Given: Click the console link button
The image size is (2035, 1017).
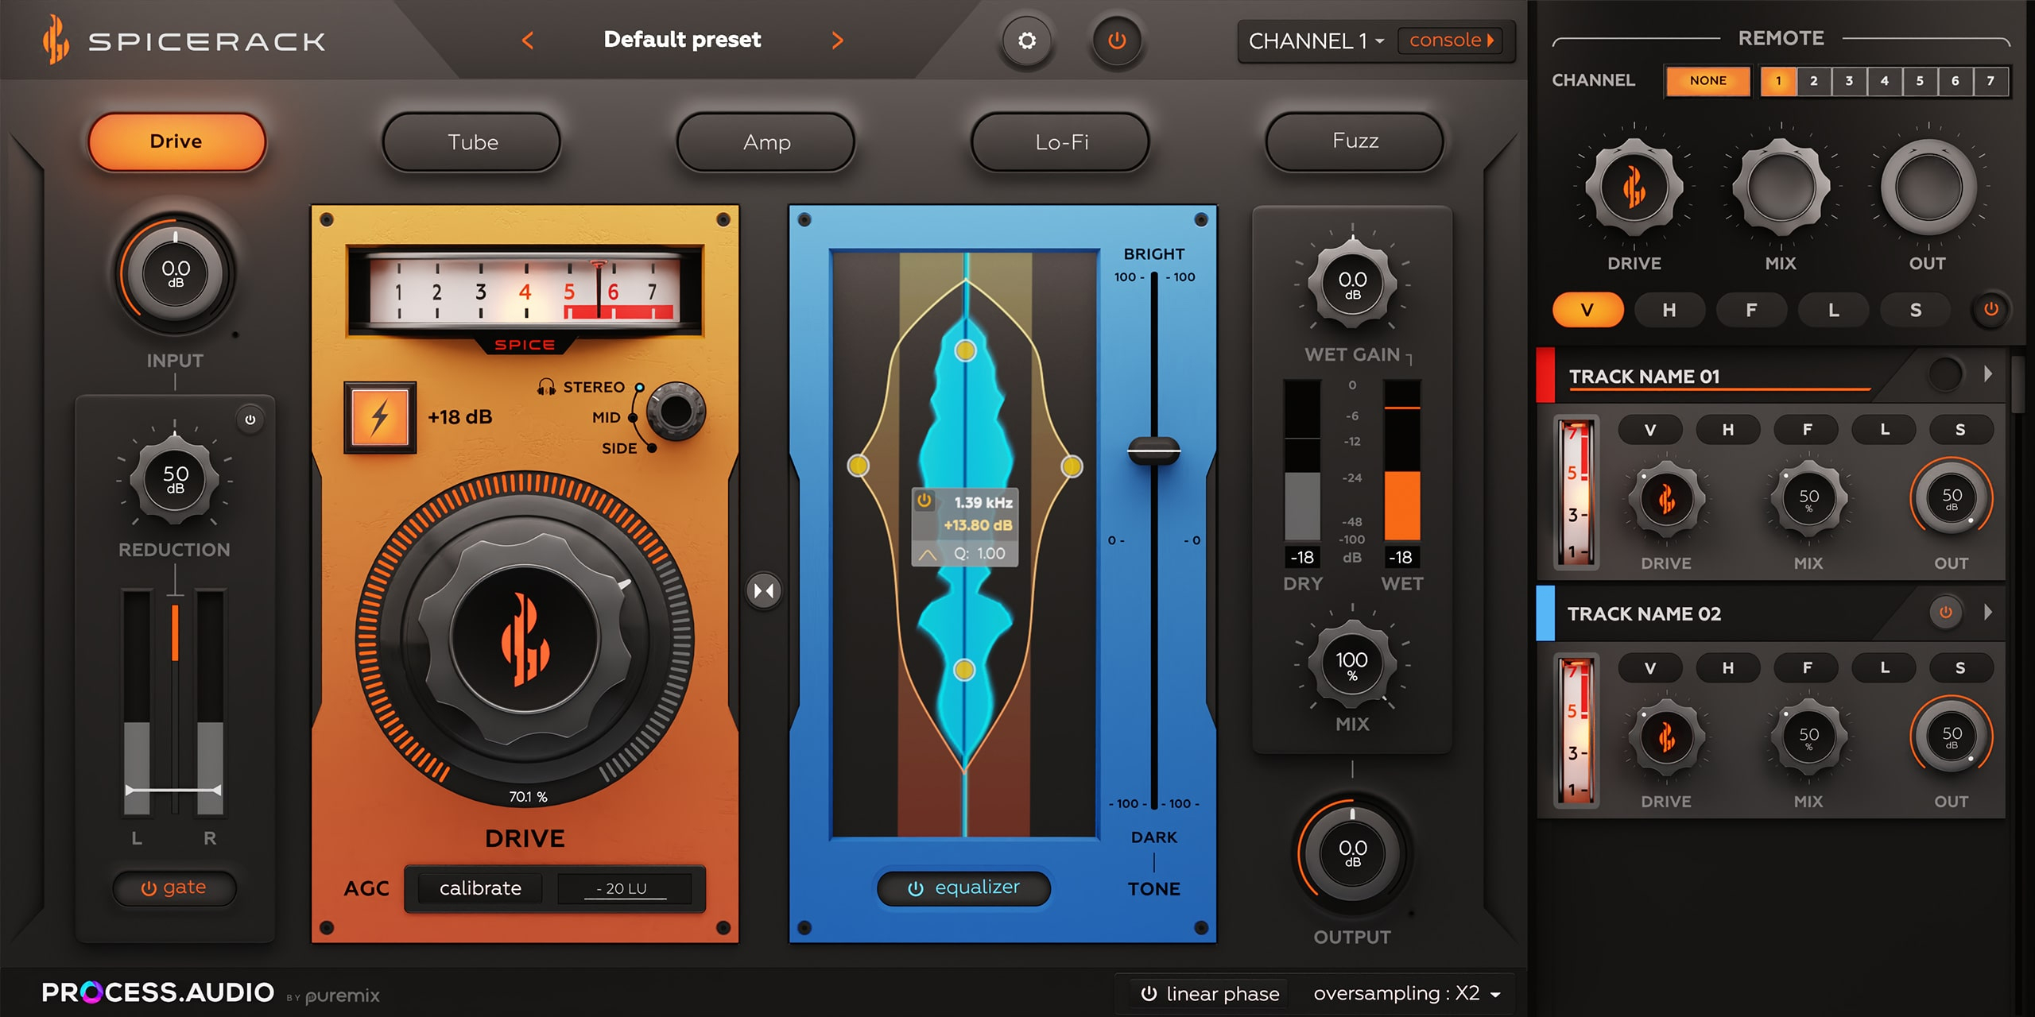Looking at the screenshot, I should click(1452, 41).
